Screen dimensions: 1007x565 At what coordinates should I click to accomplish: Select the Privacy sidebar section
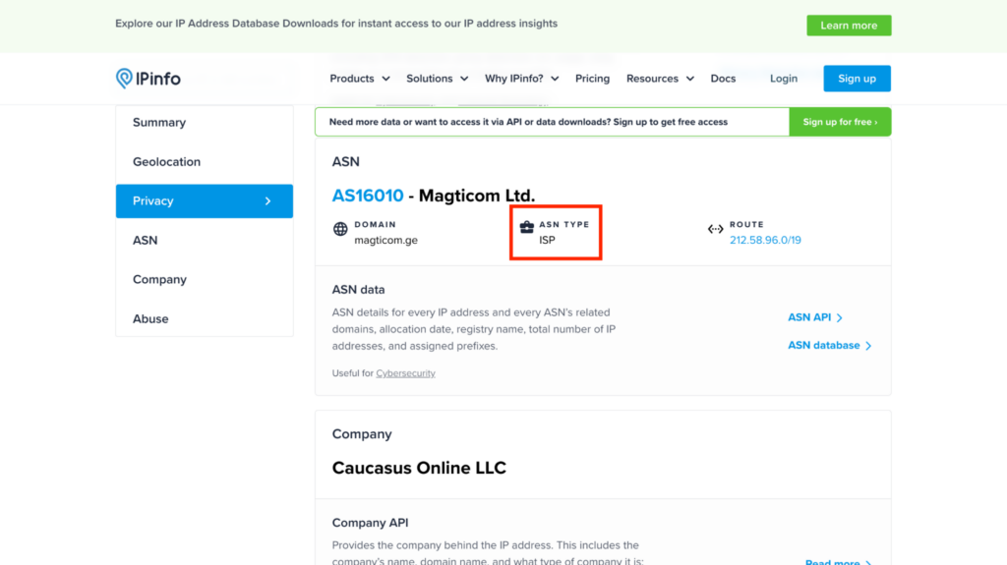[205, 201]
